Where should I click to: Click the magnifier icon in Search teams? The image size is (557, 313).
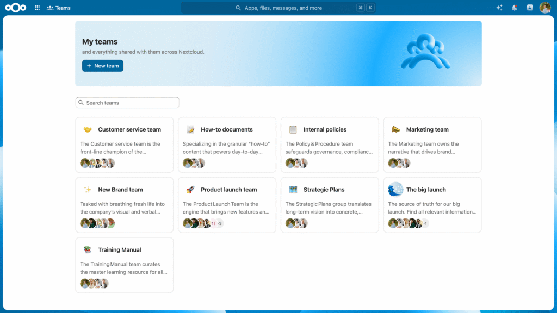[81, 103]
